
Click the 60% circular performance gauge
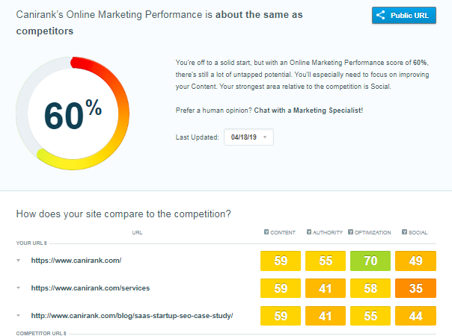[73, 113]
